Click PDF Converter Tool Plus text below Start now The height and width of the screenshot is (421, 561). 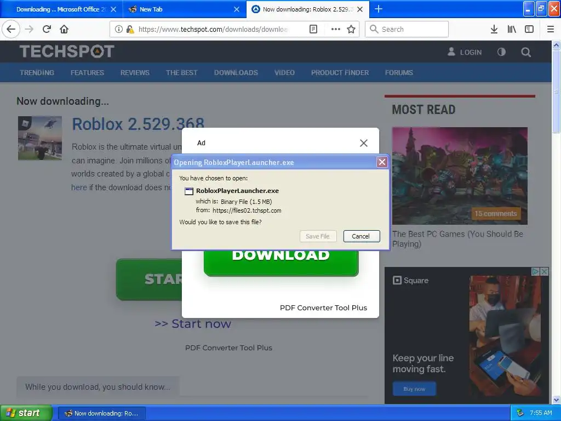click(x=228, y=348)
